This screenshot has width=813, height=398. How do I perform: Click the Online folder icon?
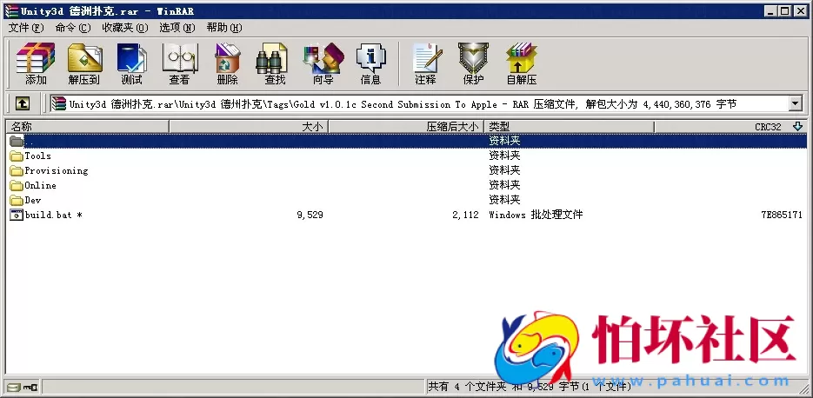17,185
